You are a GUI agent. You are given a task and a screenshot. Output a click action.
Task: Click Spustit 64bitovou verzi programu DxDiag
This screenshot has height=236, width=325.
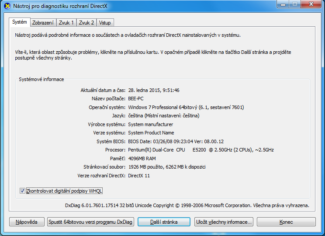90,222
